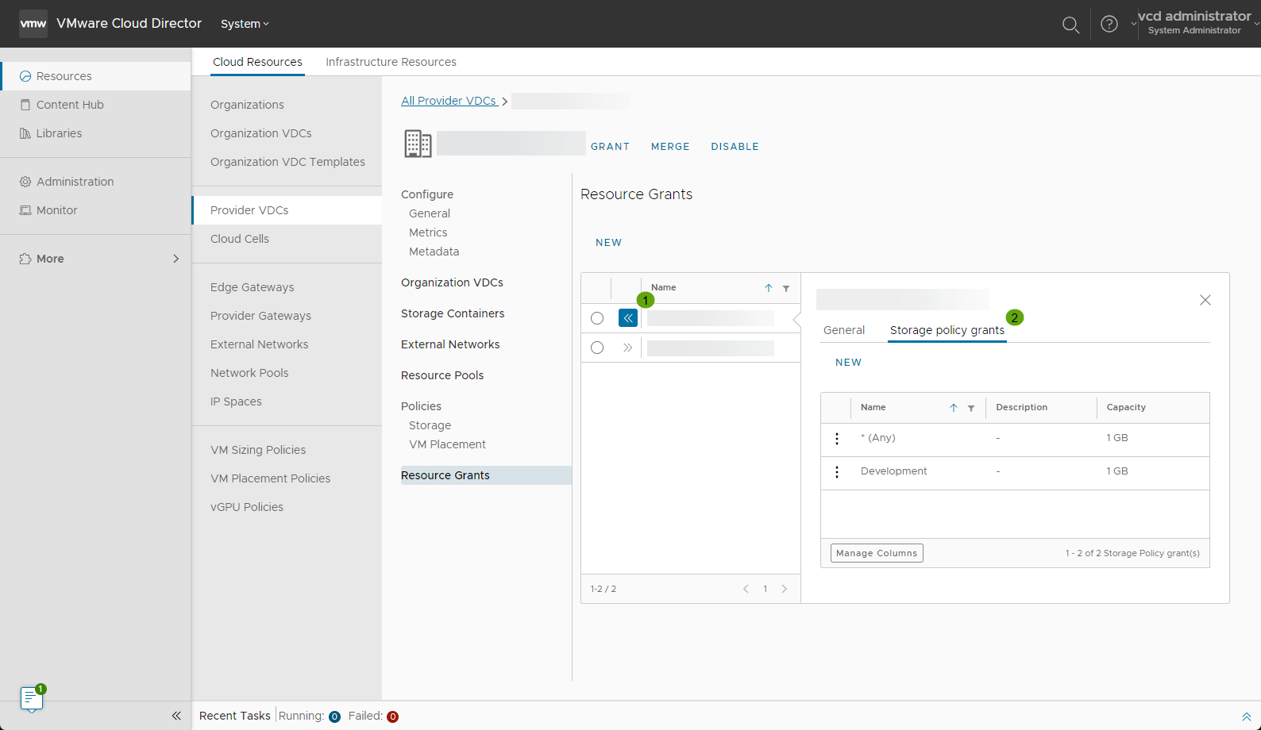Close the grant detail pane
1261x730 pixels.
coord(1205,300)
